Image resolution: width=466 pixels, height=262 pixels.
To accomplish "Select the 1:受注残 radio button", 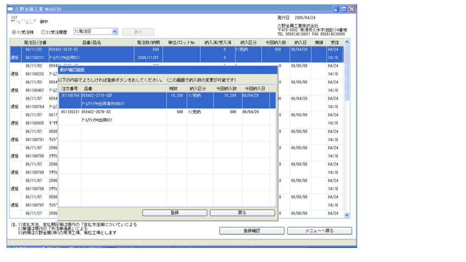I will [x=14, y=32].
